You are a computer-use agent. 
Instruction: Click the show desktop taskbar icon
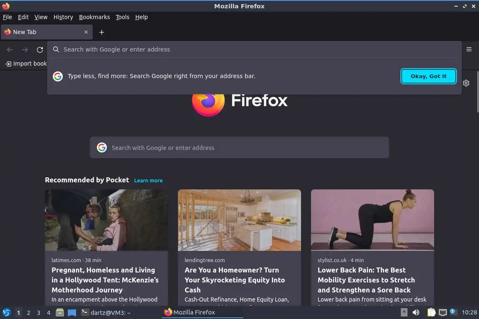pos(72,313)
